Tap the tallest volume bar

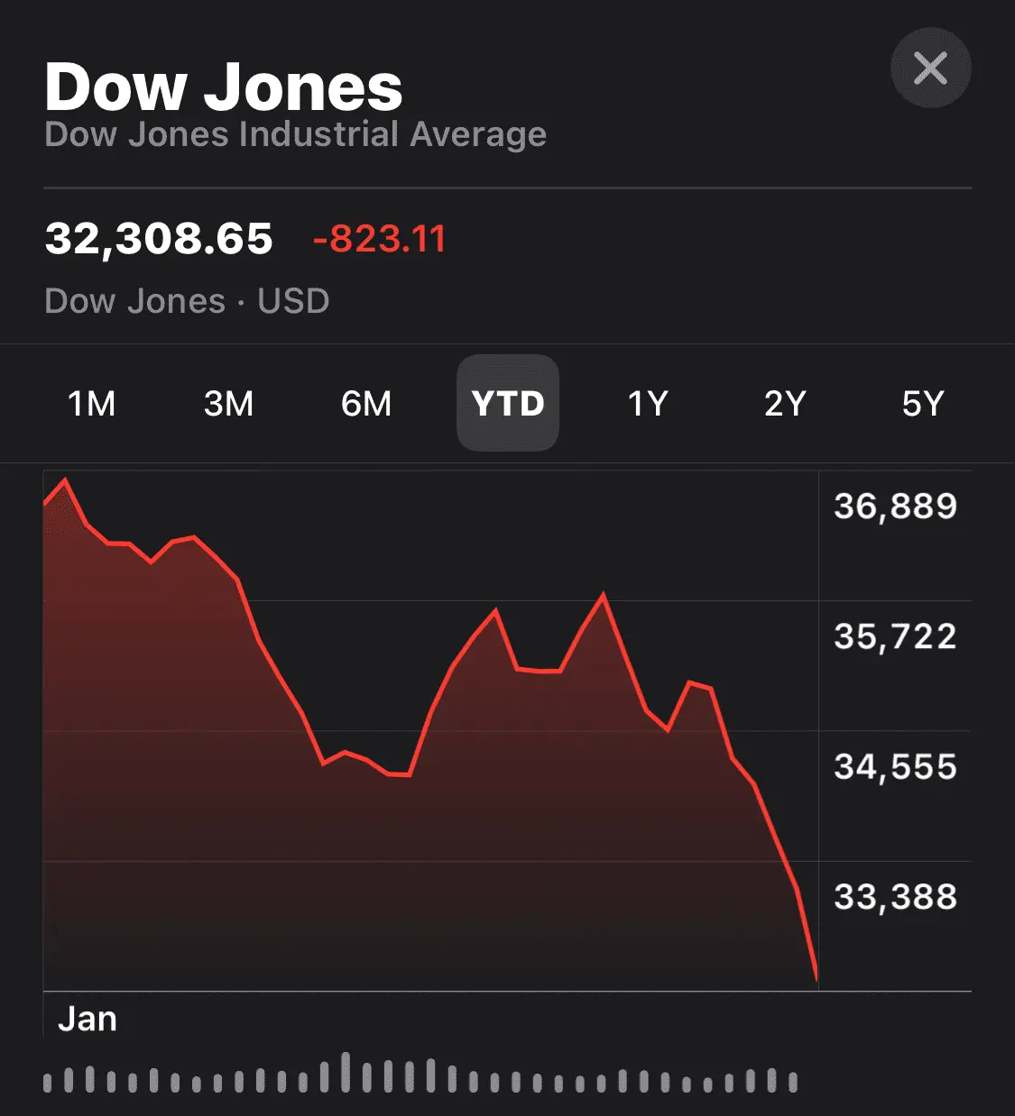pyautogui.click(x=346, y=1072)
